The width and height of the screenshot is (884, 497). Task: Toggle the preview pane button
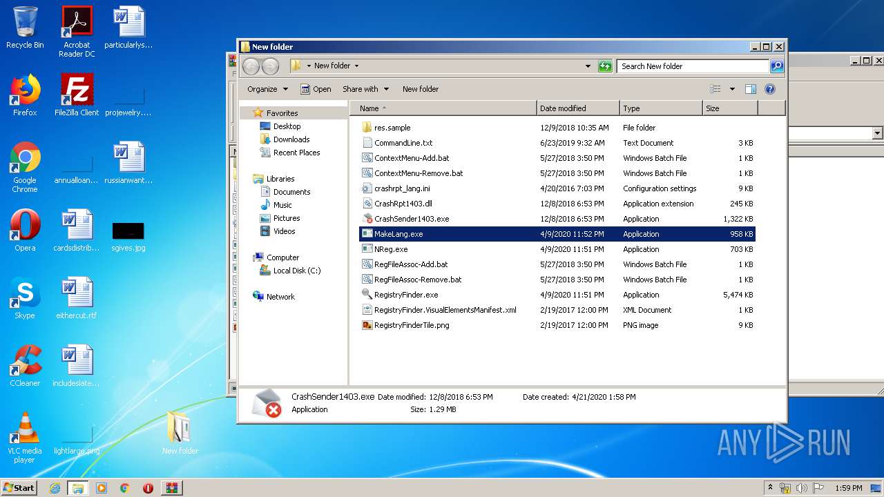tap(751, 89)
